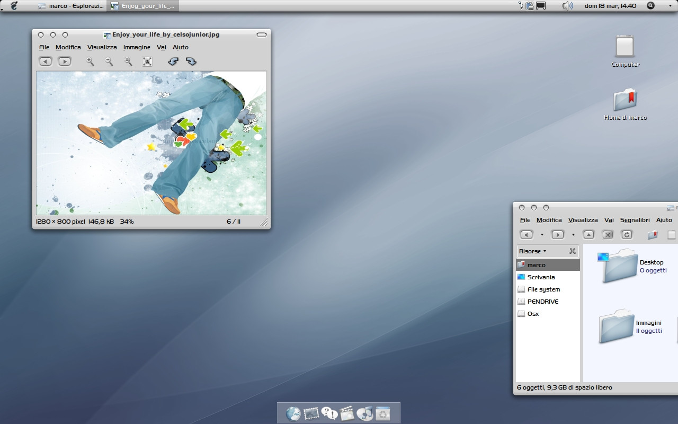Click the displayed jeans image
Screen dimensions: 678x424
click(x=151, y=143)
